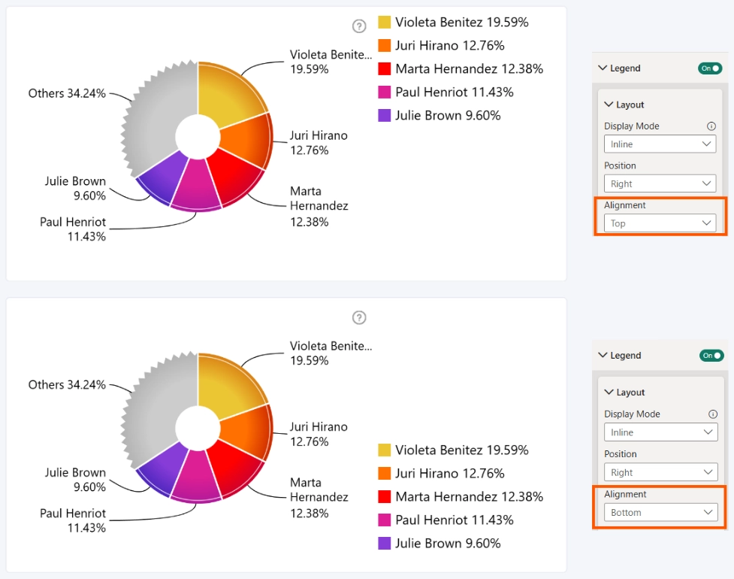Click the yellow Violeta Benitez swatch in the top legend
Image resolution: width=734 pixels, height=579 pixels.
tap(385, 22)
